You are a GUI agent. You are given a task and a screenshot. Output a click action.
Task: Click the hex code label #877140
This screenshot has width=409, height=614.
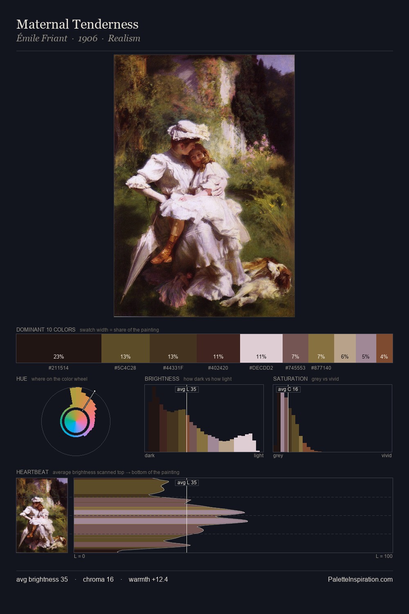coord(321,368)
